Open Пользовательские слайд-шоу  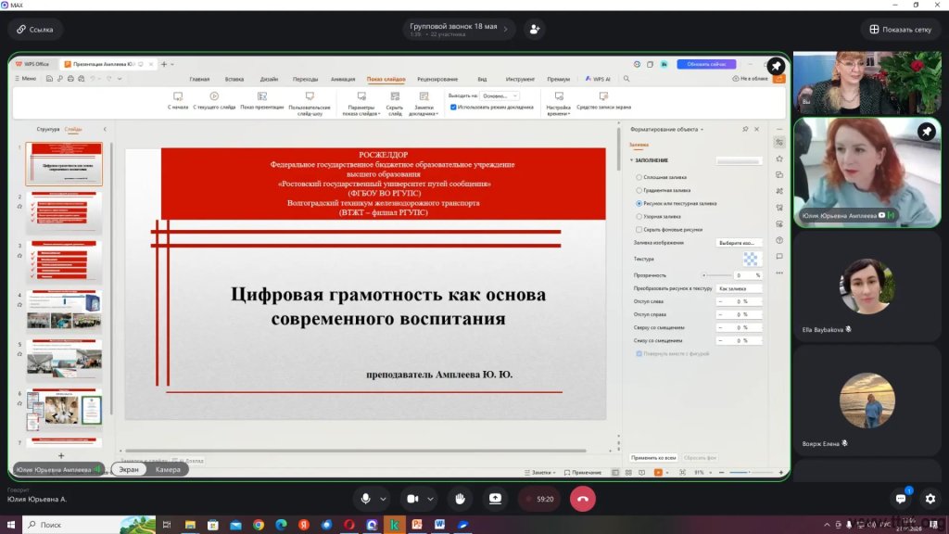pyautogui.click(x=310, y=103)
